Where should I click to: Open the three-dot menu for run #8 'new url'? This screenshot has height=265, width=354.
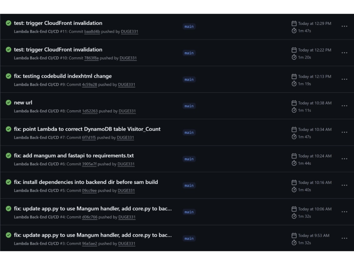pyautogui.click(x=344, y=106)
